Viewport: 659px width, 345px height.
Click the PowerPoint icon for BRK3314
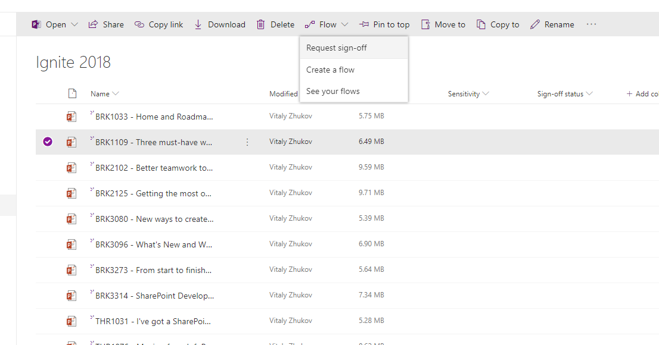point(72,296)
